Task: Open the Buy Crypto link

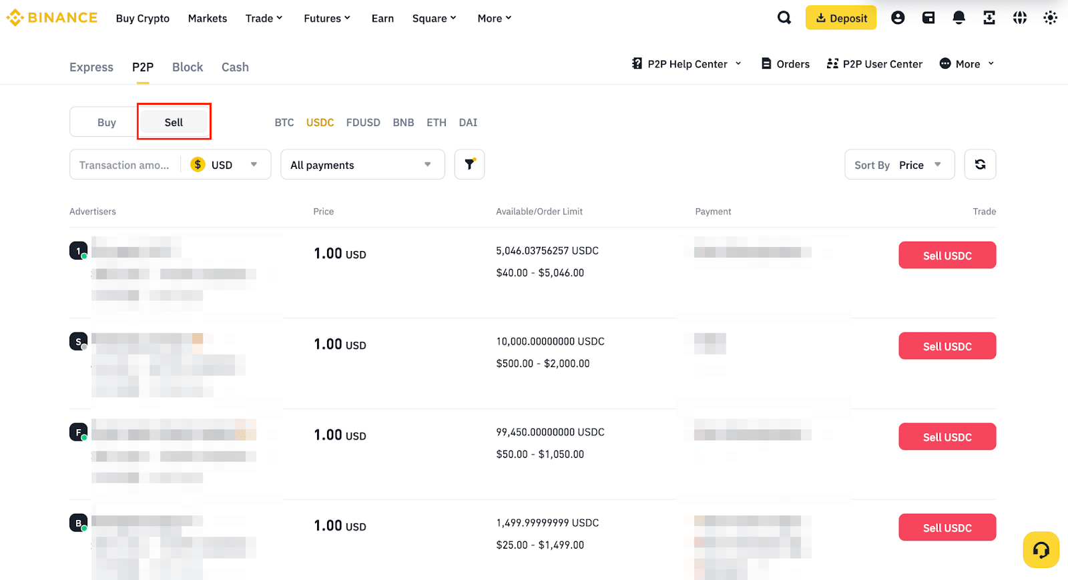Action: point(143,18)
